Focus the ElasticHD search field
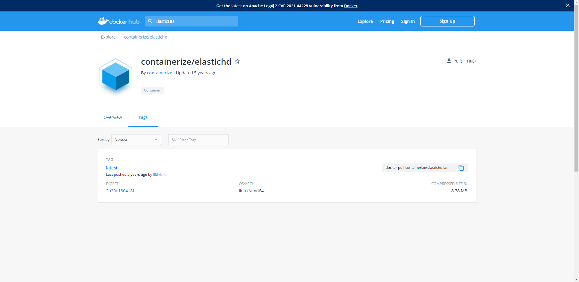Image resolution: width=579 pixels, height=282 pixels. coord(191,21)
